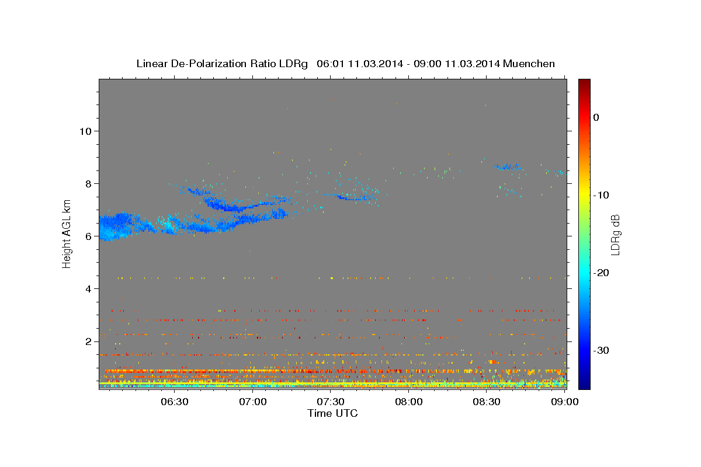Click the colorbar tick label "-30"
This screenshot has width=701, height=467.
click(x=602, y=350)
